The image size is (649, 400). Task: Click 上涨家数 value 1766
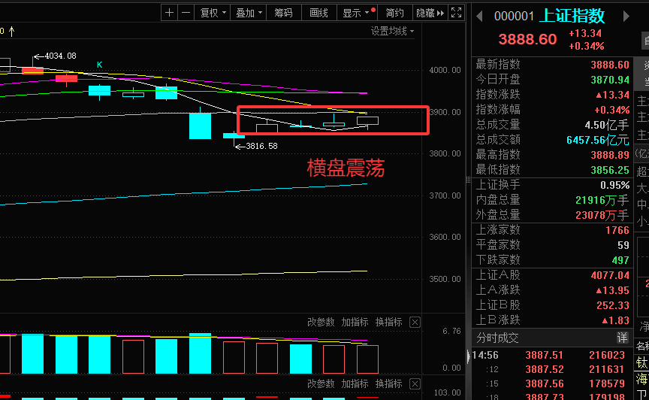(617, 230)
